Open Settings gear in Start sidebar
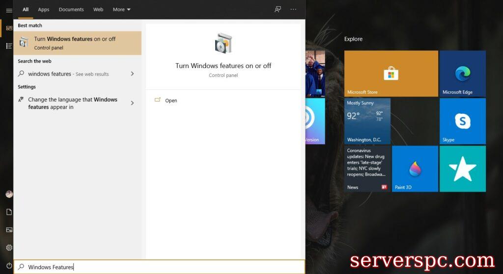This screenshot has width=503, height=274. pyautogui.click(x=9, y=248)
